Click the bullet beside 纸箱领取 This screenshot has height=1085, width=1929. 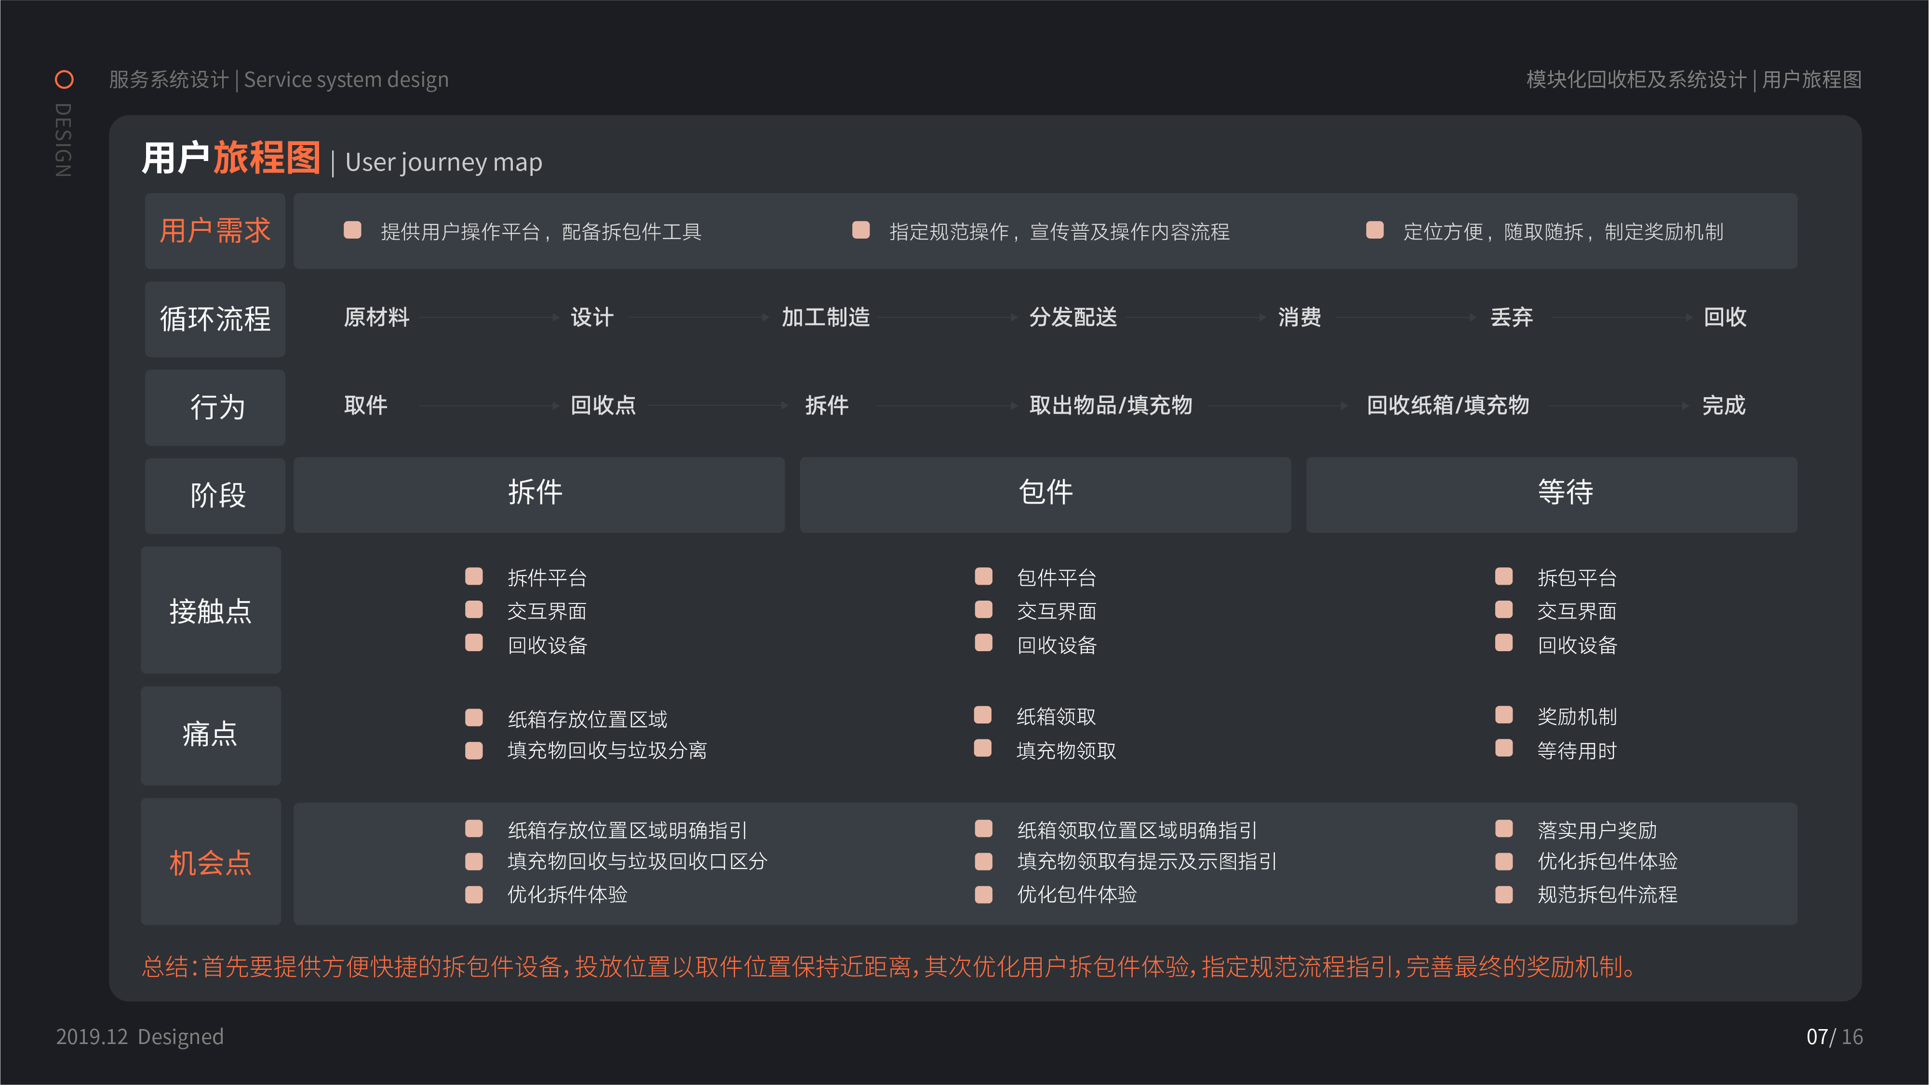coord(982,715)
